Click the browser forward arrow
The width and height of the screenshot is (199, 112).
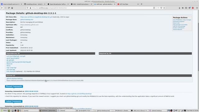point(6,8)
